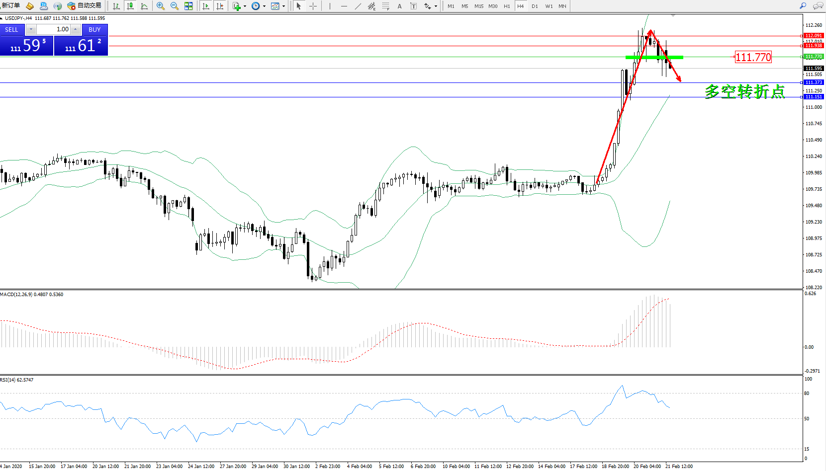
Task: Expand the templates dropdown arrow
Action: coord(283,6)
